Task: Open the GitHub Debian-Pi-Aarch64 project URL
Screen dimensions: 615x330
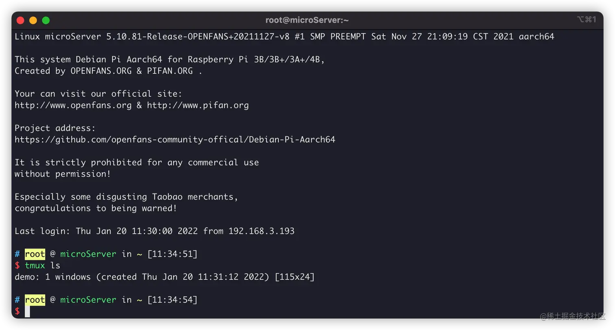Action: click(x=175, y=139)
